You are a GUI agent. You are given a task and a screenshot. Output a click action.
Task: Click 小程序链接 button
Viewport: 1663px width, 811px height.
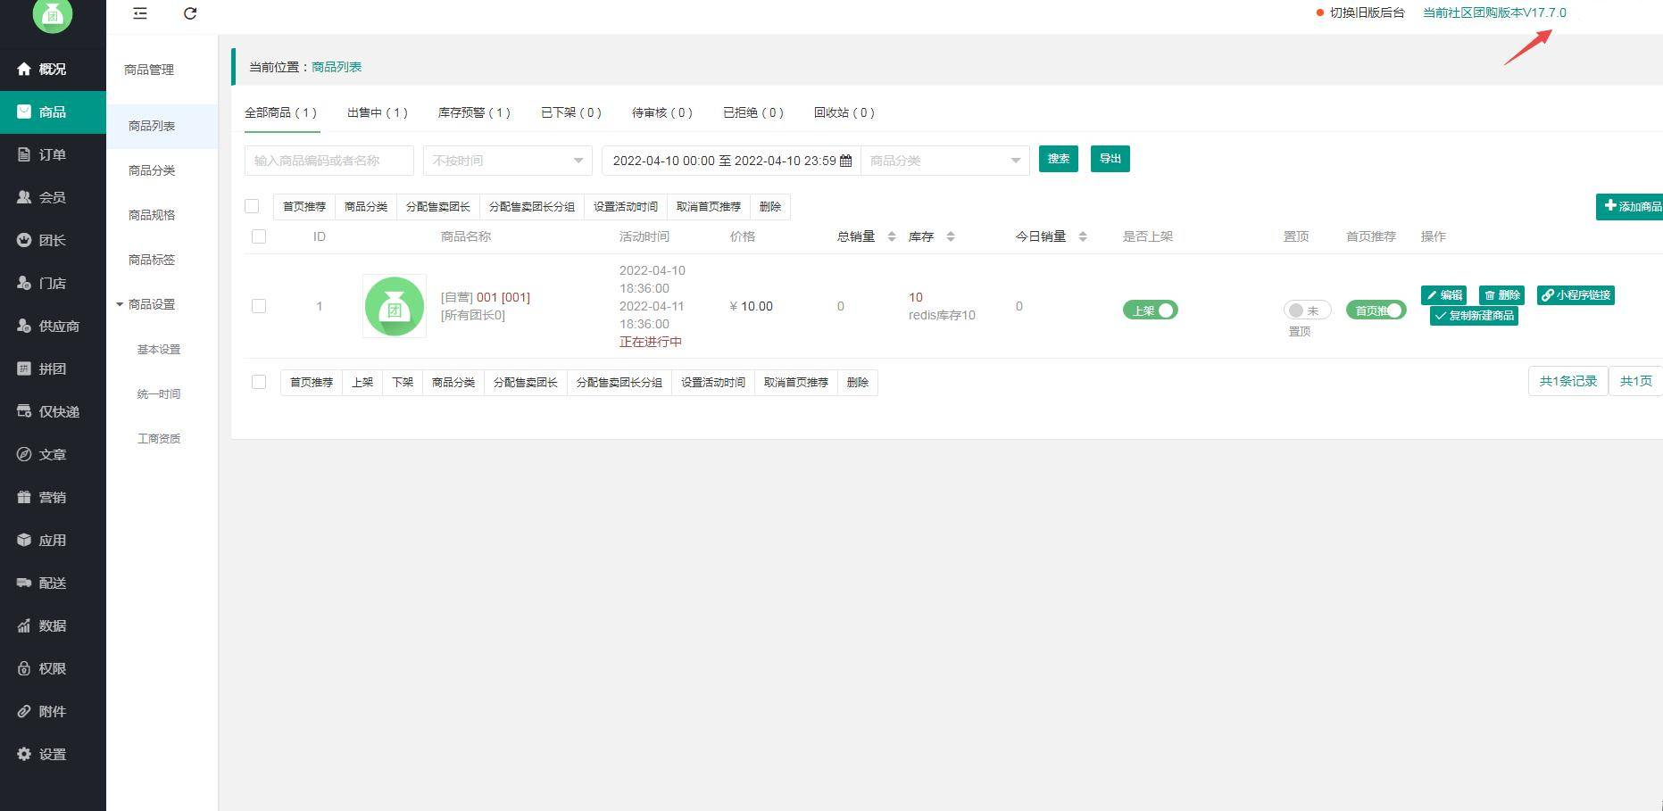1576,295
